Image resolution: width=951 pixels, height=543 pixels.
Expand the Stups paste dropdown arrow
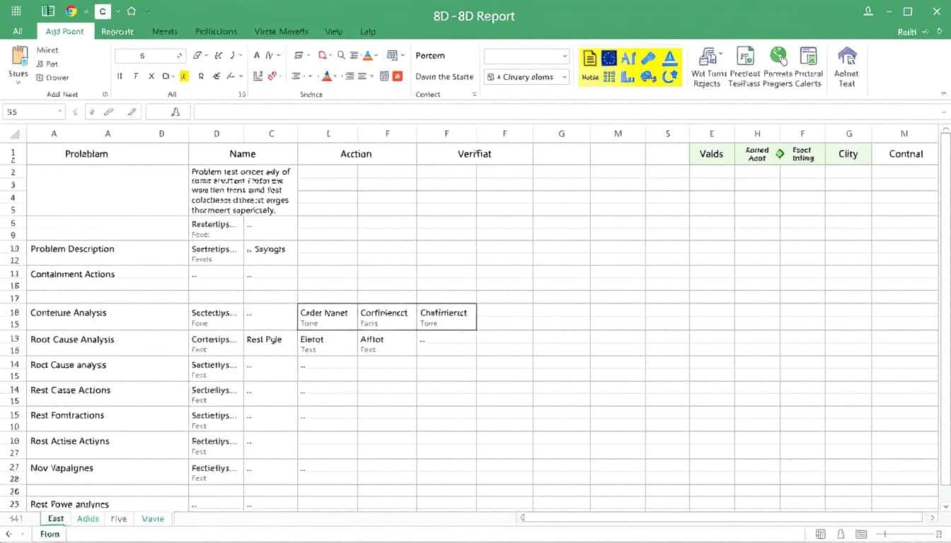click(x=18, y=82)
